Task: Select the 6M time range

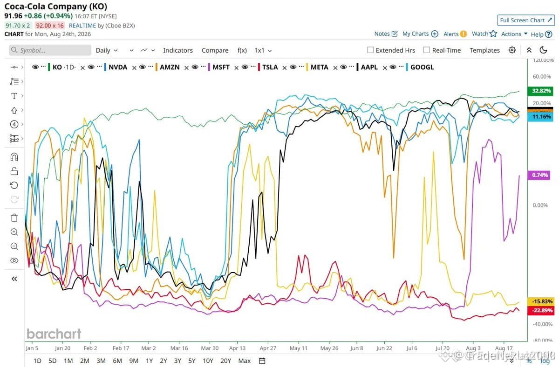Action: click(x=117, y=360)
